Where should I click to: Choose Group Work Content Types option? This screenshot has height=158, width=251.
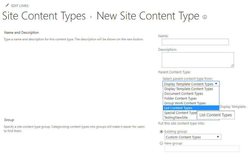tap(191, 103)
